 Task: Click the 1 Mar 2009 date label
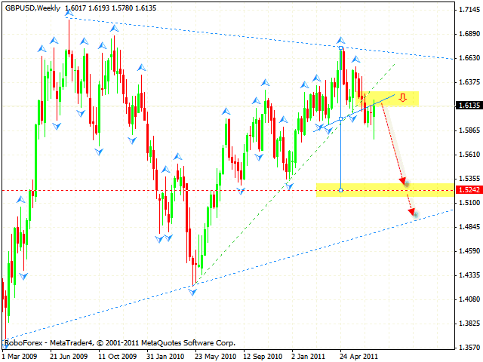(20, 357)
